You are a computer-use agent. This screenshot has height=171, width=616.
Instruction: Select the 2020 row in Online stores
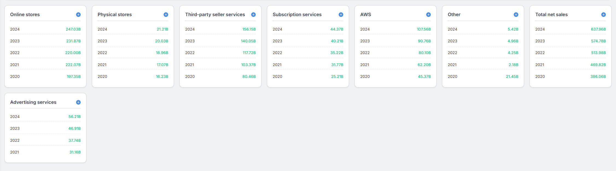[45, 76]
